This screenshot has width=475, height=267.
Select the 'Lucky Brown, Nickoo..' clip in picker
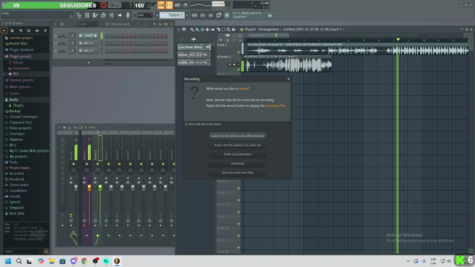point(194,47)
